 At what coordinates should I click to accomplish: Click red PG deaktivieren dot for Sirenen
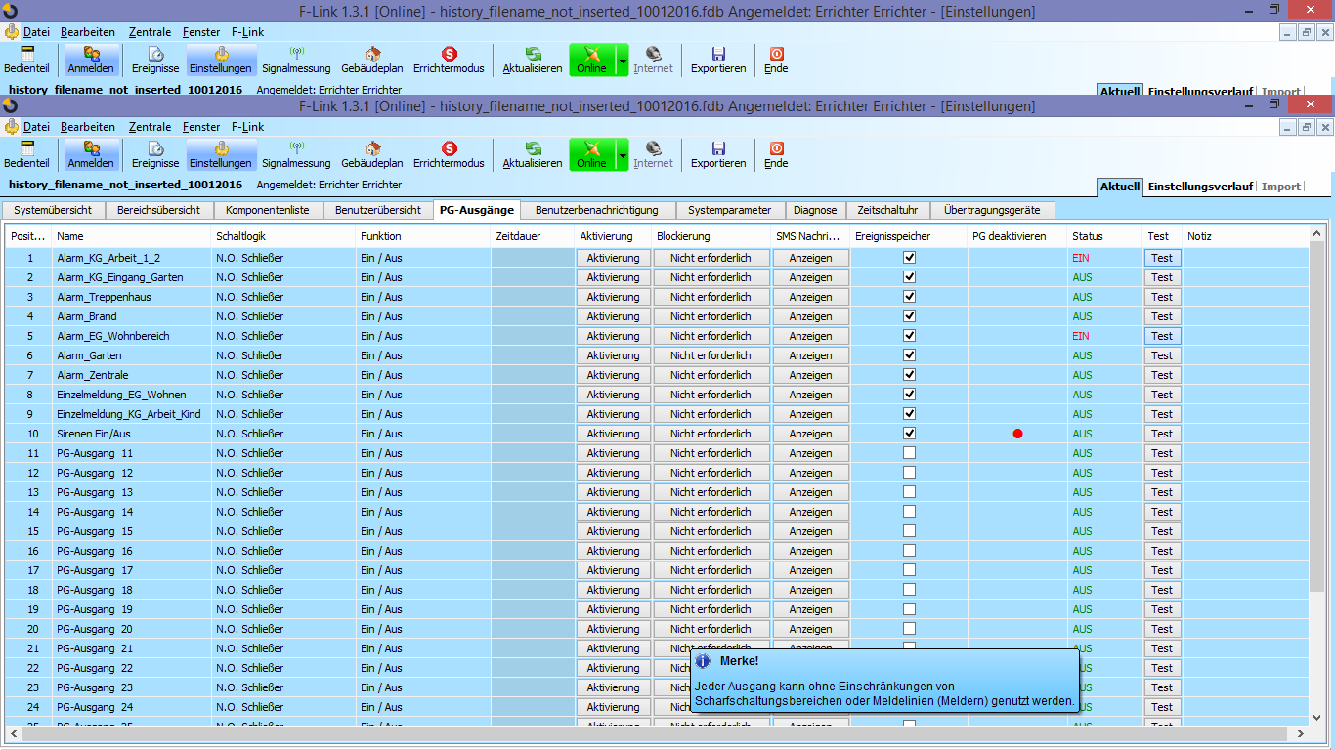tap(1017, 434)
